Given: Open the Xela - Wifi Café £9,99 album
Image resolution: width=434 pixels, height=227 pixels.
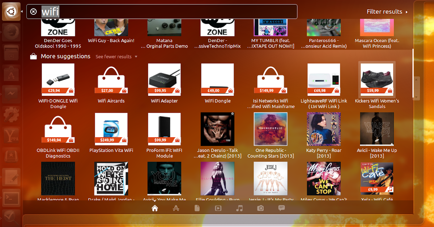Looking at the screenshot, I should click(377, 181).
